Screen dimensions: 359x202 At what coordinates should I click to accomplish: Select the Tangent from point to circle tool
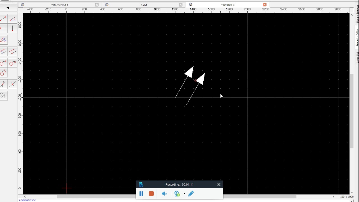(3, 63)
